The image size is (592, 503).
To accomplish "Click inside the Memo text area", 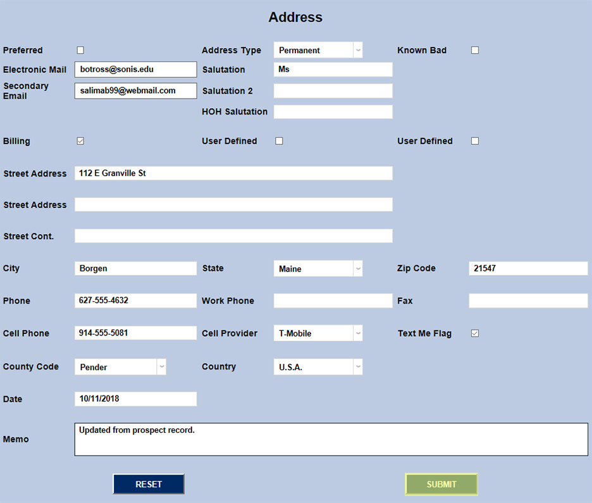I will coord(331,438).
